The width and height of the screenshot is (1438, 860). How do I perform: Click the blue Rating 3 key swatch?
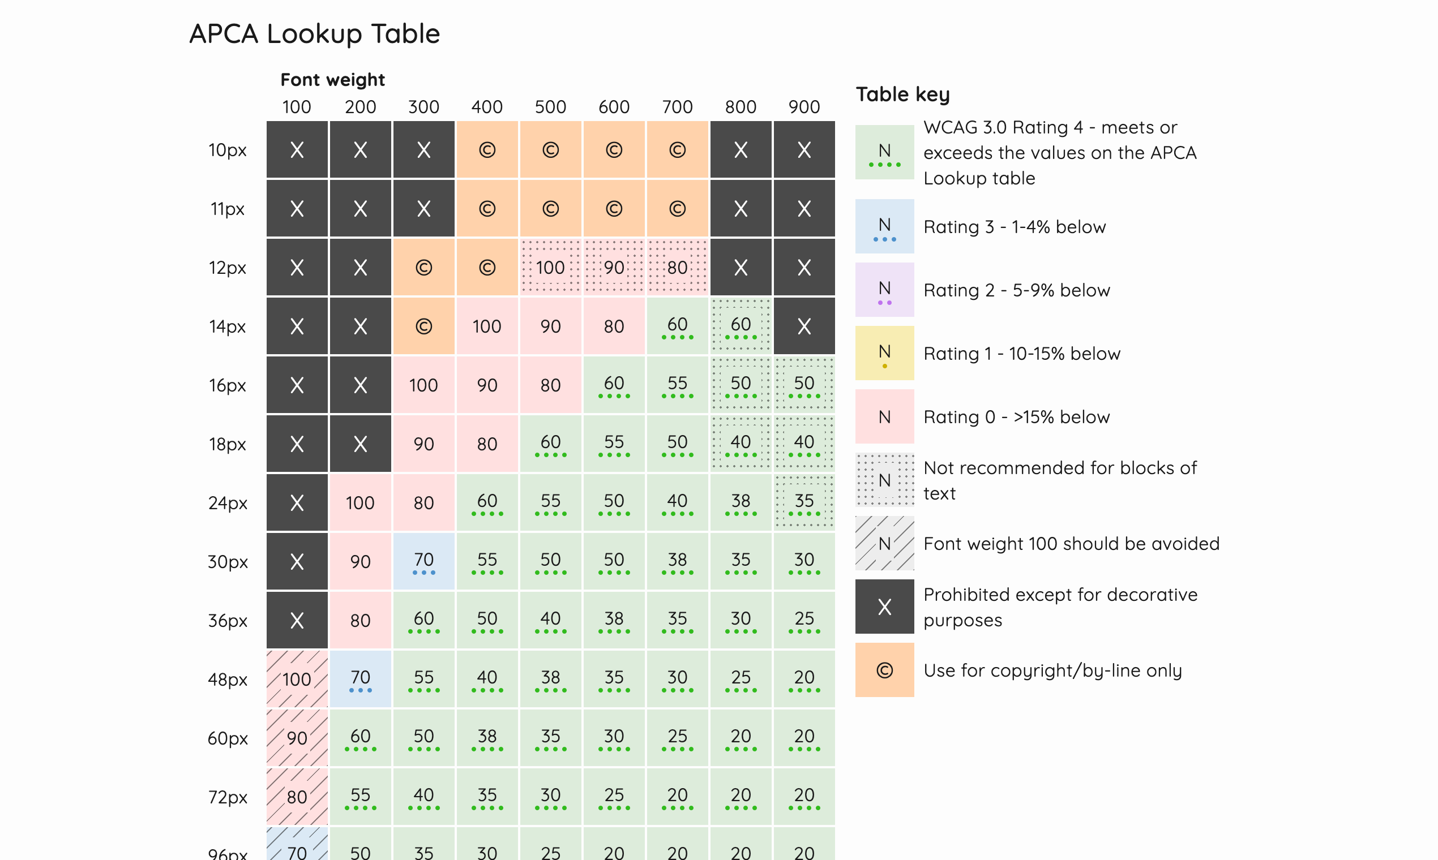884,226
